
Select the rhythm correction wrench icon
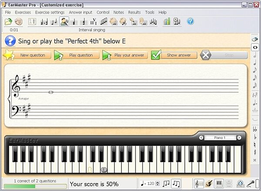coord(133,22)
